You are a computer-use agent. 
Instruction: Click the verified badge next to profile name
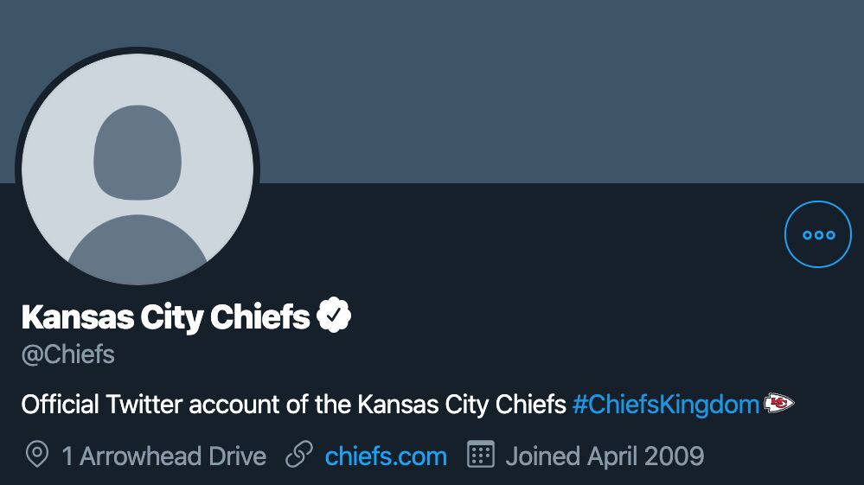click(x=334, y=316)
